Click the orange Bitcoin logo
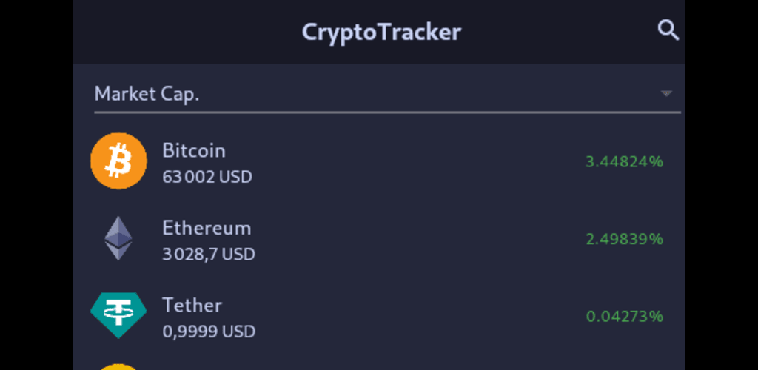 pos(118,161)
